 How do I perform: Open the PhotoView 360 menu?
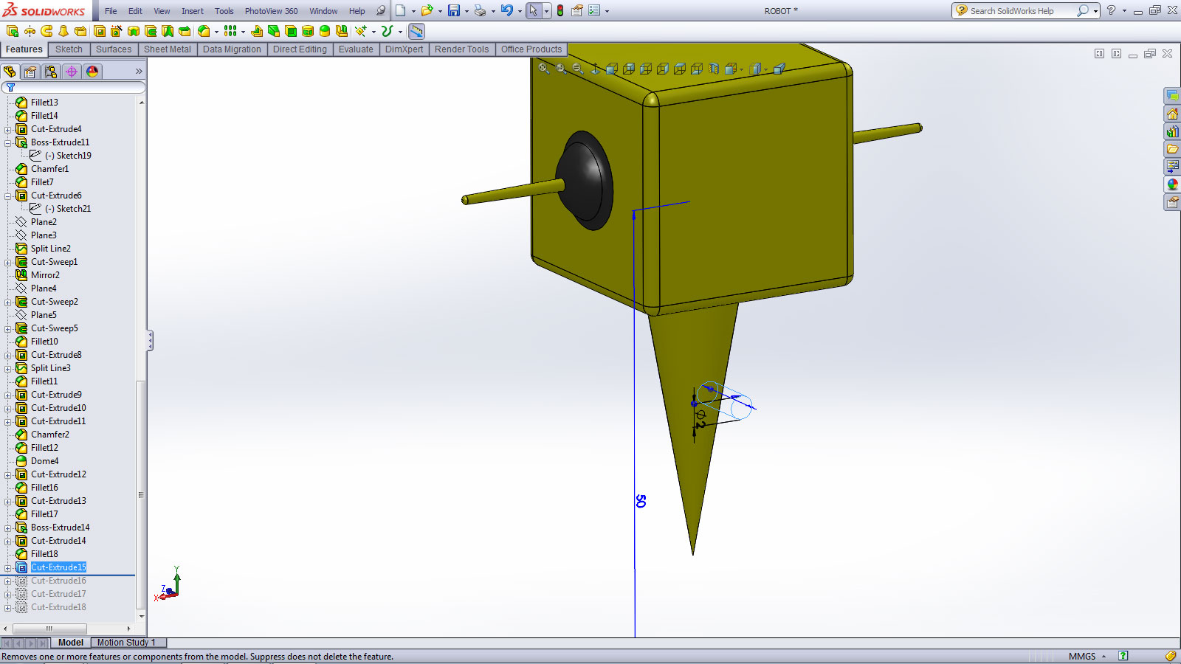[x=271, y=11]
